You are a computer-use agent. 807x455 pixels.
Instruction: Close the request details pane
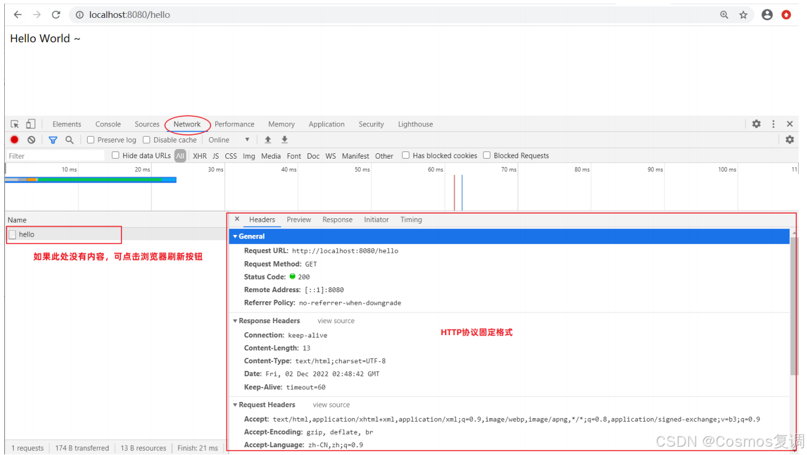coord(237,219)
